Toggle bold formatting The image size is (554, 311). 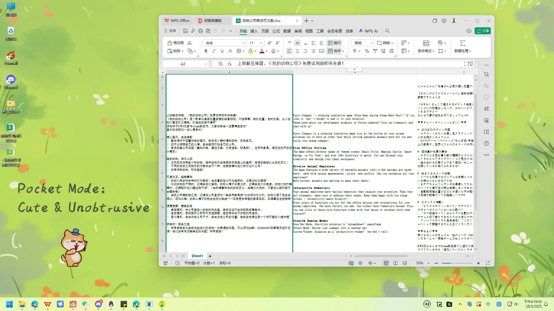pos(206,51)
